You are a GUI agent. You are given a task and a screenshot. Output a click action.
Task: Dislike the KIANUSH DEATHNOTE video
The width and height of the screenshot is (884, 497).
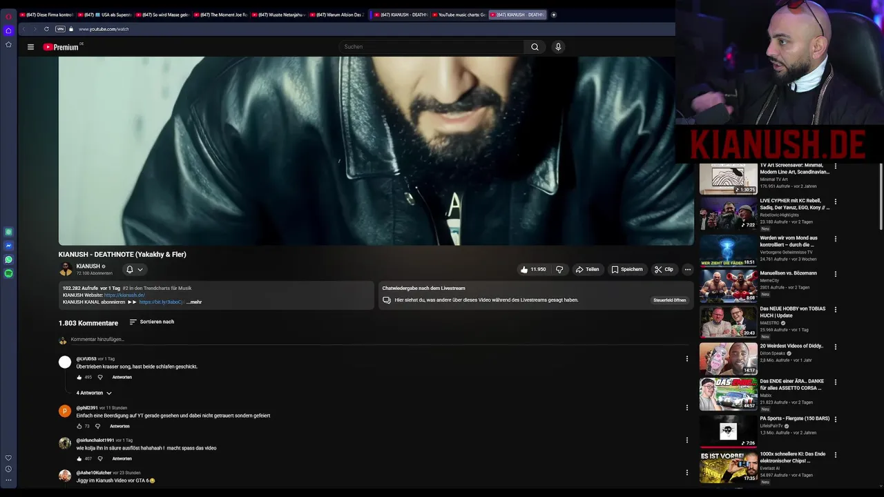point(559,269)
